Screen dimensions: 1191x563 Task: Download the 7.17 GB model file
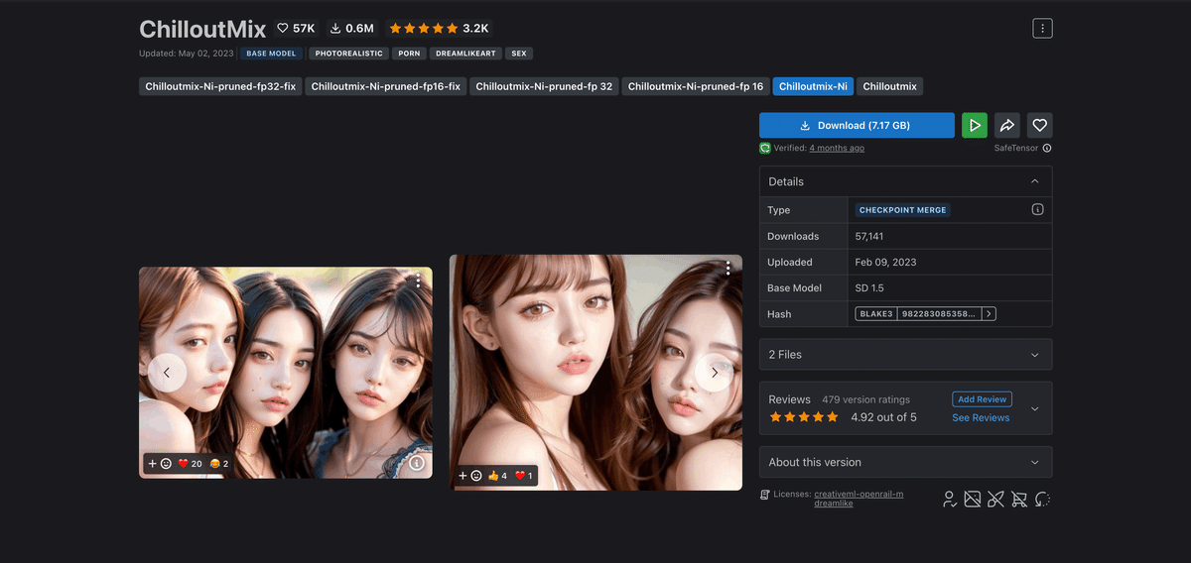pos(857,126)
